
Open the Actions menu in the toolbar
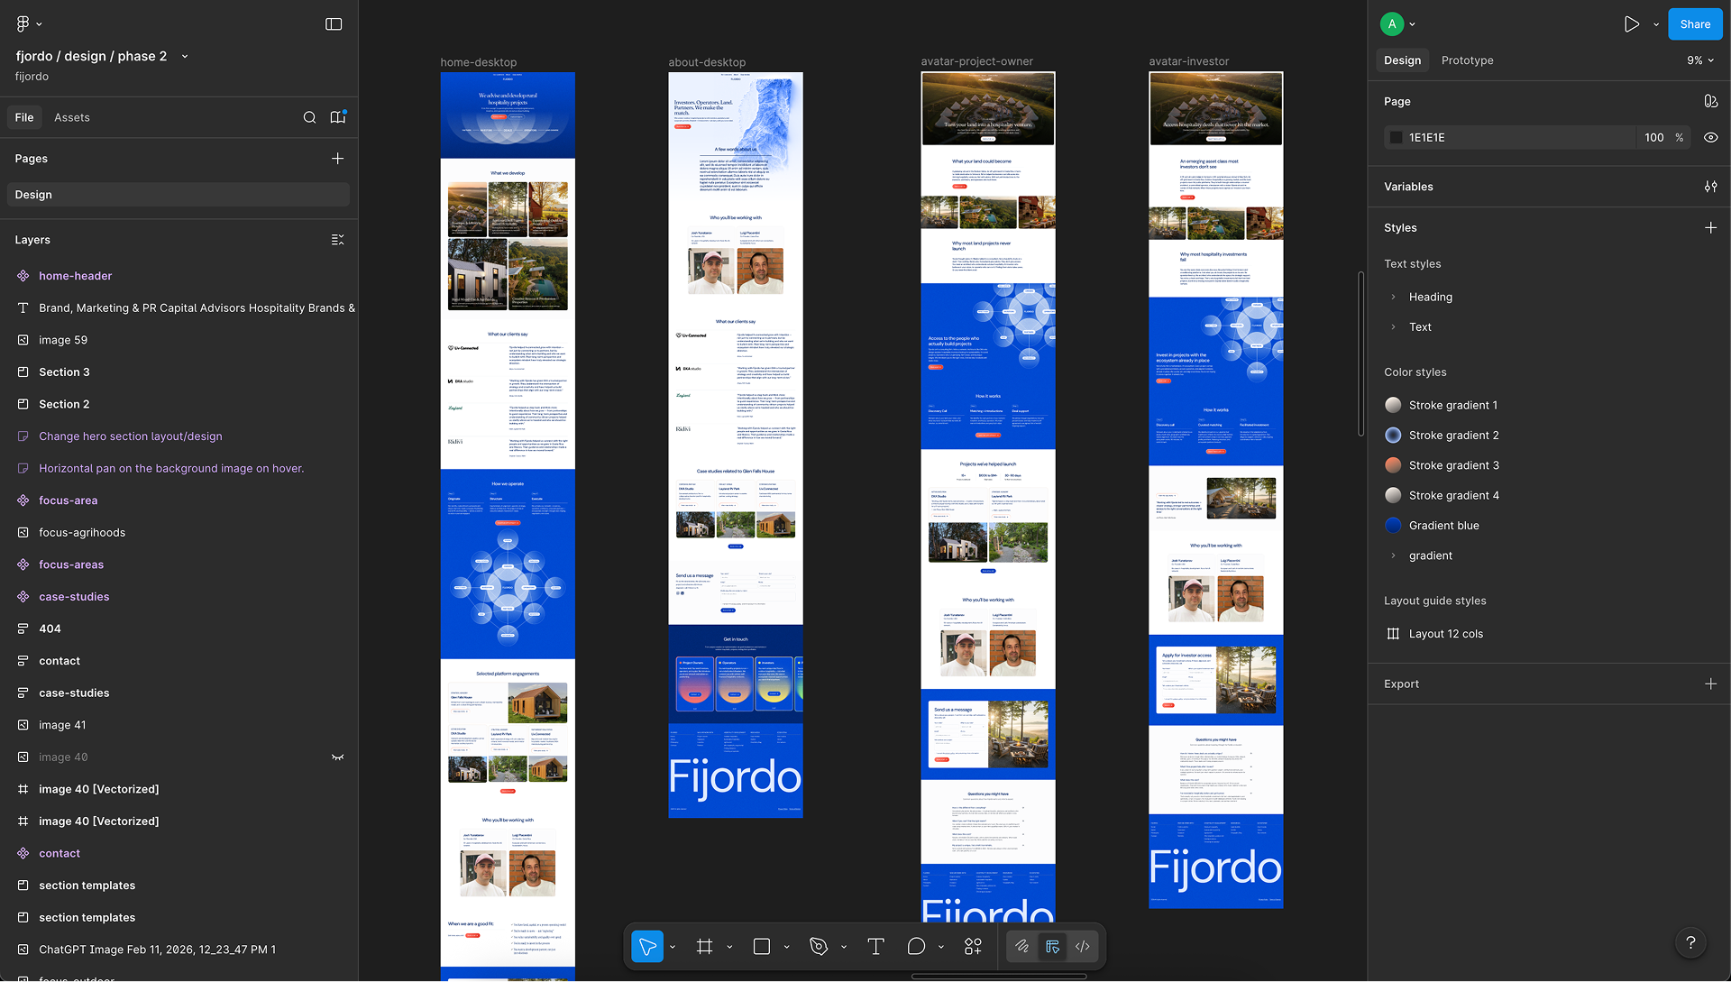click(x=973, y=947)
